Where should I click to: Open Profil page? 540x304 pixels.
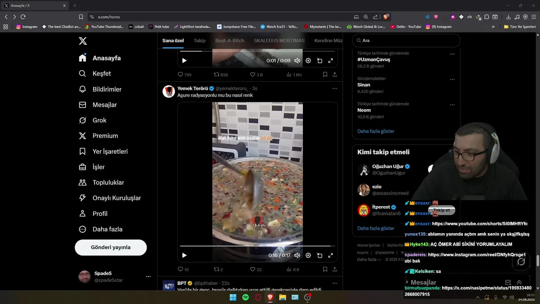(x=93, y=214)
